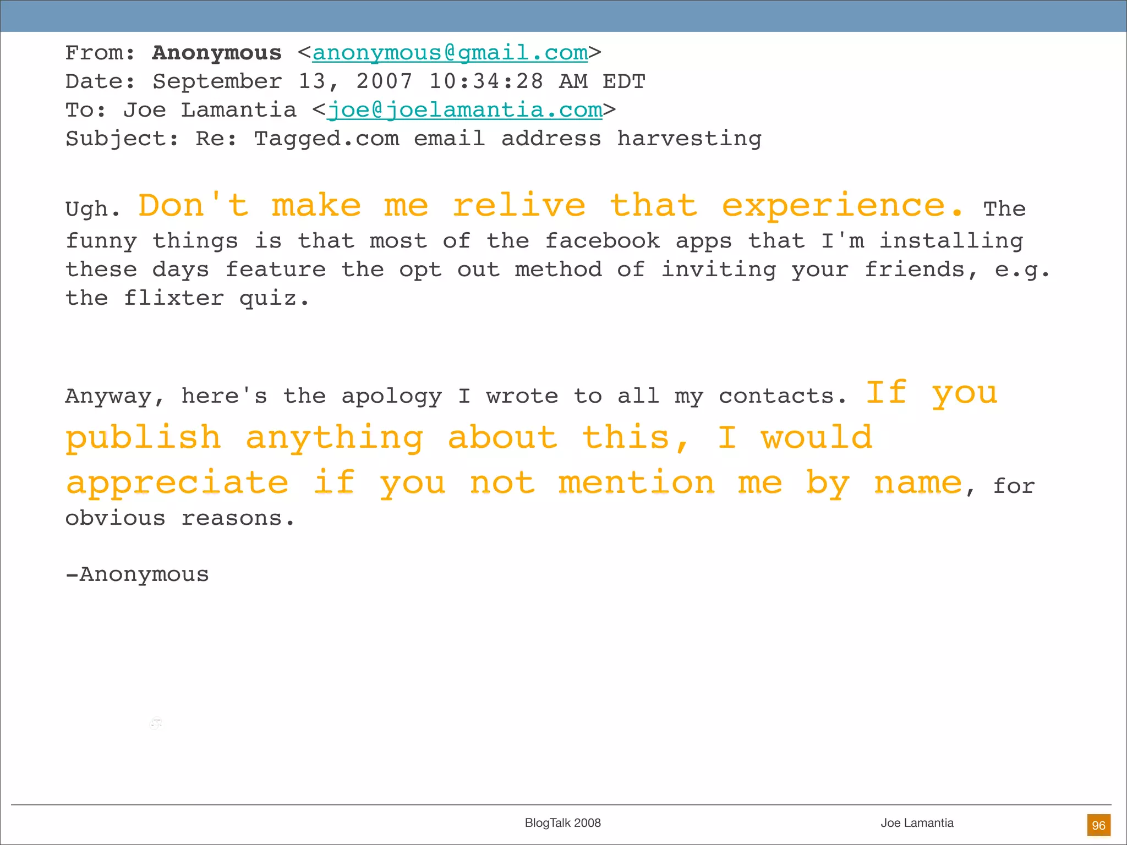Click the 'the flixter quiz.' text
The image size is (1127, 845).
click(187, 298)
